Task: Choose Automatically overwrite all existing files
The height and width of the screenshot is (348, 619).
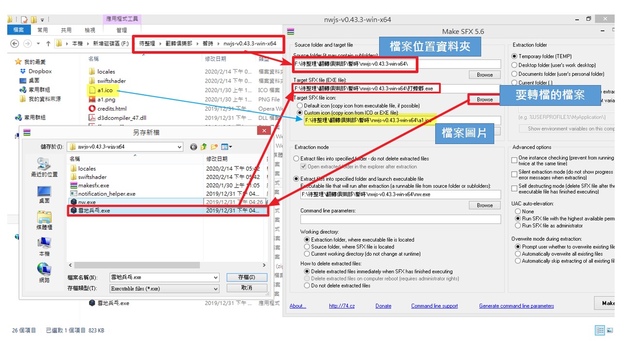Action: pyautogui.click(x=518, y=254)
